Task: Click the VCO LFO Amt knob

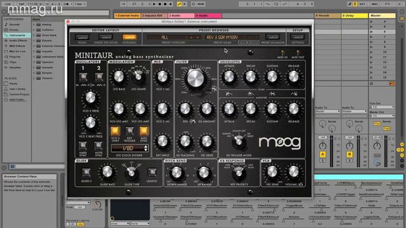Action: click(x=119, y=110)
